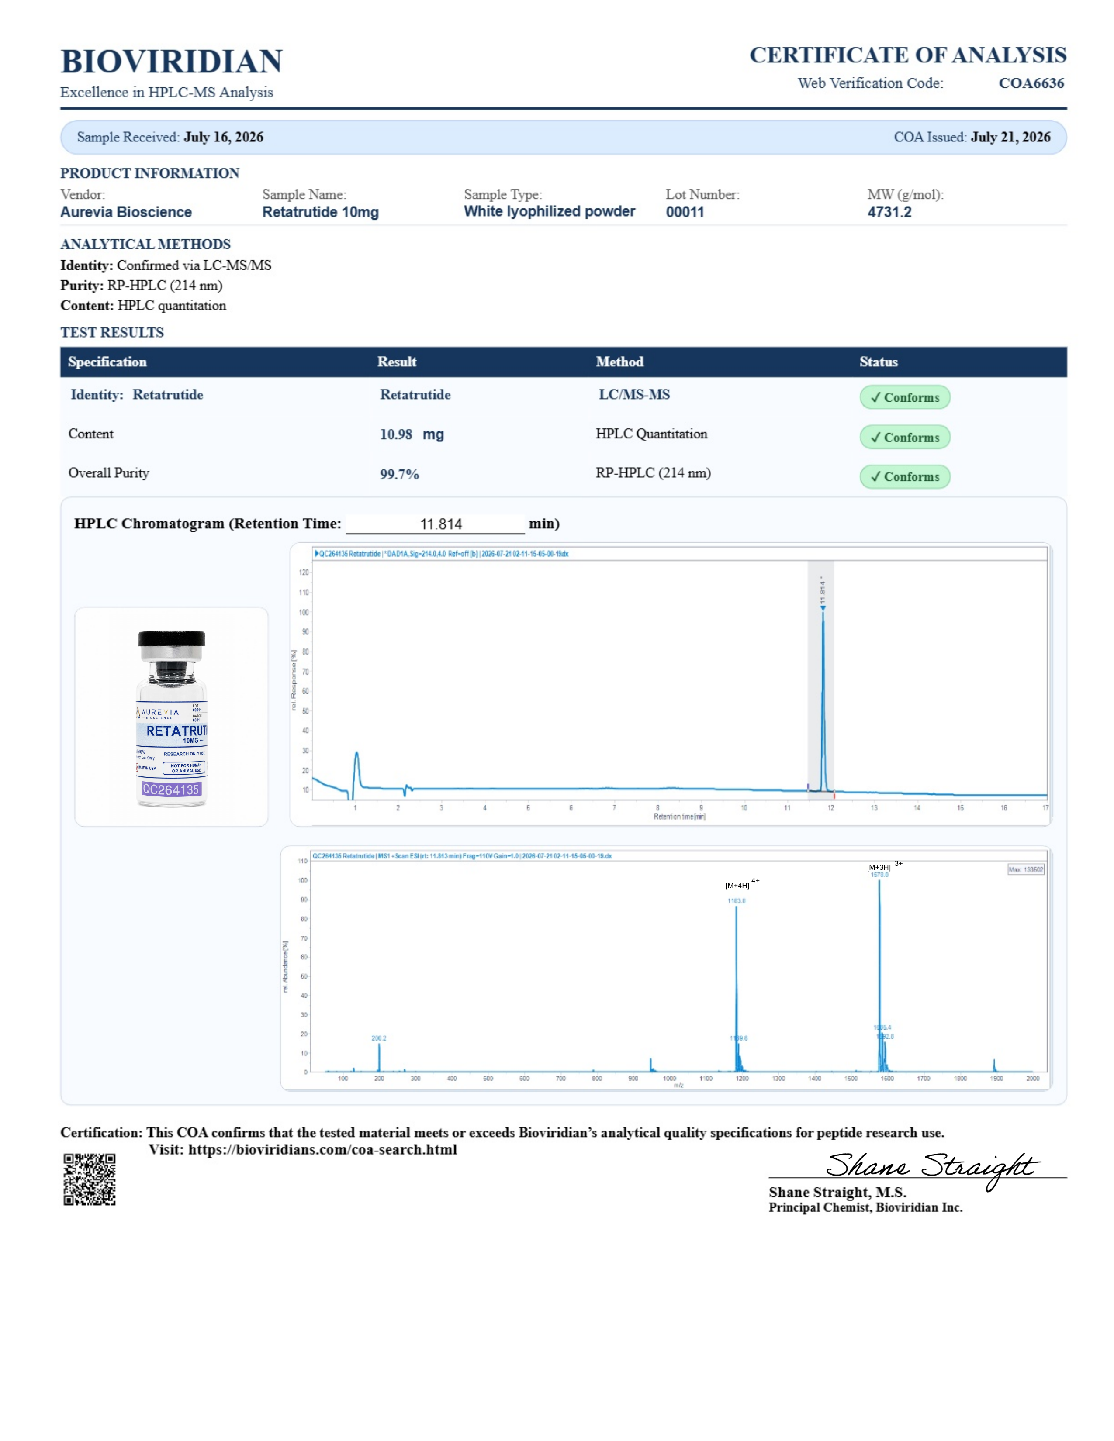The height and width of the screenshot is (1441, 1114).
Task: Click the mass spectrum [M+3H] 3+ peak label
Action: coord(884,866)
